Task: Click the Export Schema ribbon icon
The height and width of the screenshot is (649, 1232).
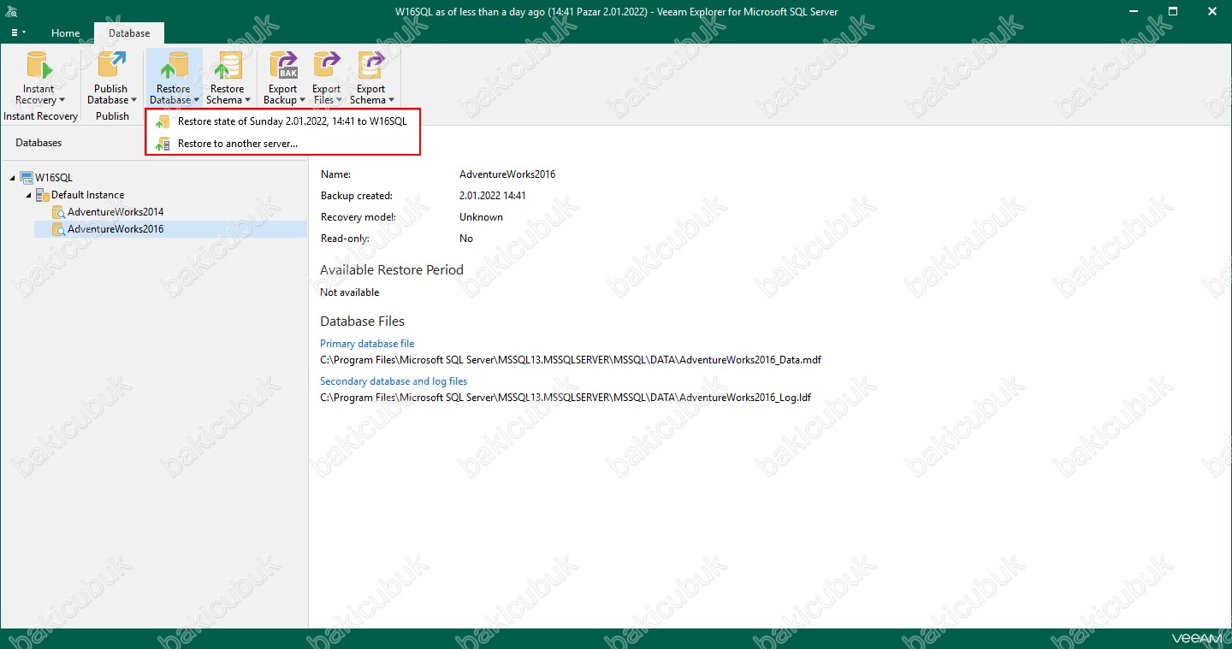Action: [370, 66]
